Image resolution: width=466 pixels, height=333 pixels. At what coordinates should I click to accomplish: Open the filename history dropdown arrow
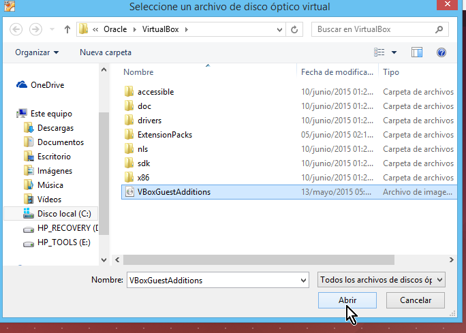pyautogui.click(x=303, y=280)
